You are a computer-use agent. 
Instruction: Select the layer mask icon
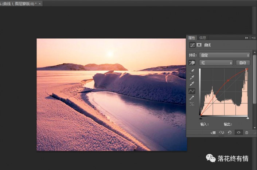click(199, 45)
